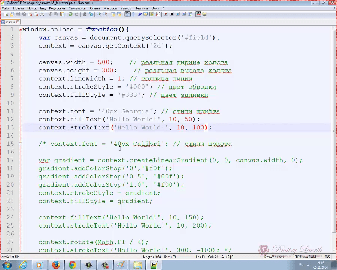Click the Zoom Out toolbar icon
337x270 pixels.
(x=105, y=14)
